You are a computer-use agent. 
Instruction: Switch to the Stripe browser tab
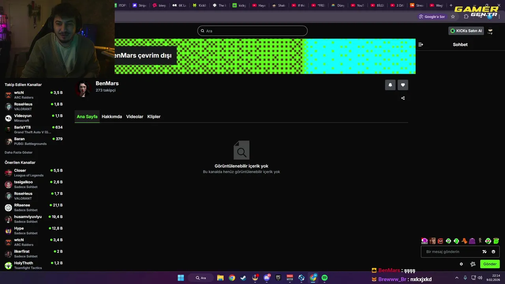coord(140,6)
